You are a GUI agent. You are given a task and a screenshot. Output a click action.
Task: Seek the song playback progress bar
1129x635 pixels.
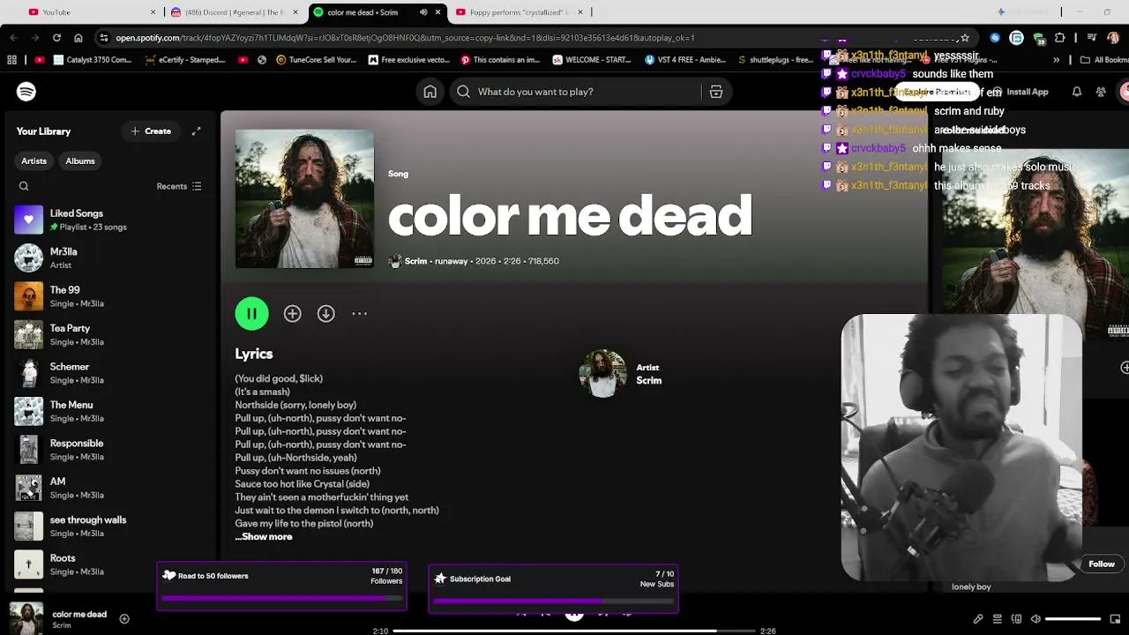pyautogui.click(x=574, y=631)
